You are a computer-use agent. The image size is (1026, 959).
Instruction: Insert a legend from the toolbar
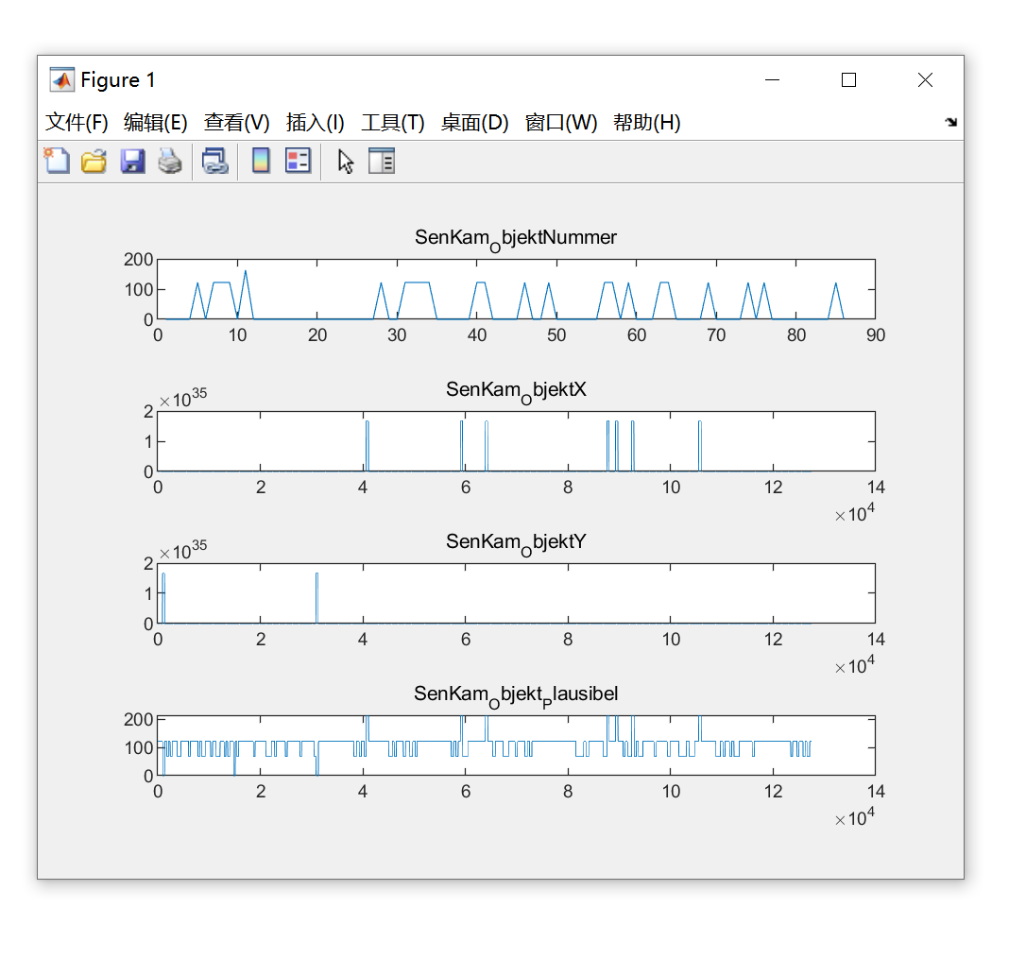tap(298, 161)
